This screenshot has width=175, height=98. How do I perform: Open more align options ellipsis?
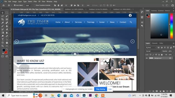coord(88,5)
